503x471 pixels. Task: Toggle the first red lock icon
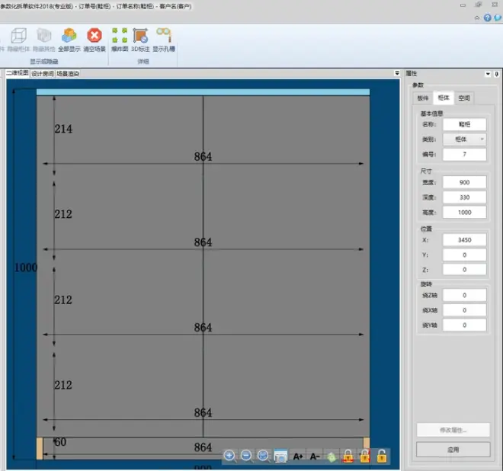click(348, 456)
